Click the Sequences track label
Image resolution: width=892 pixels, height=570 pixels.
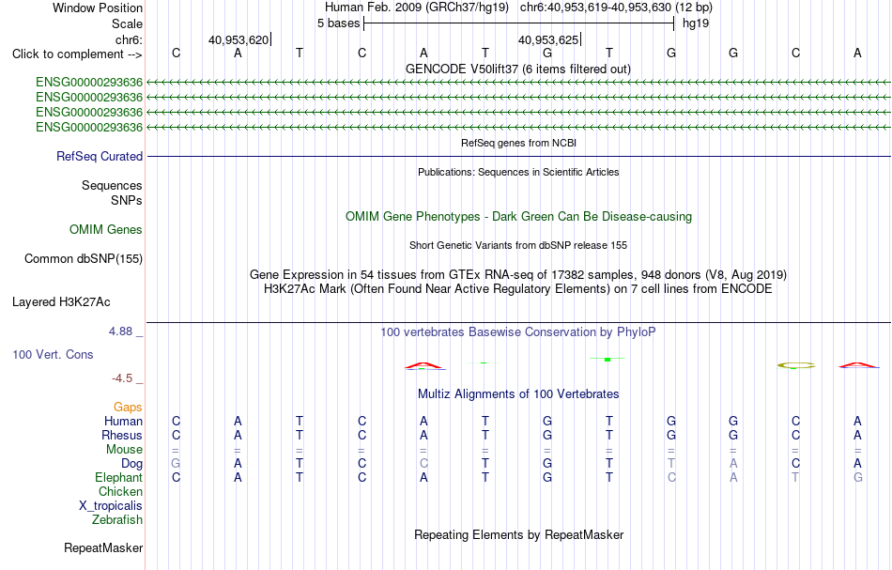coord(112,185)
